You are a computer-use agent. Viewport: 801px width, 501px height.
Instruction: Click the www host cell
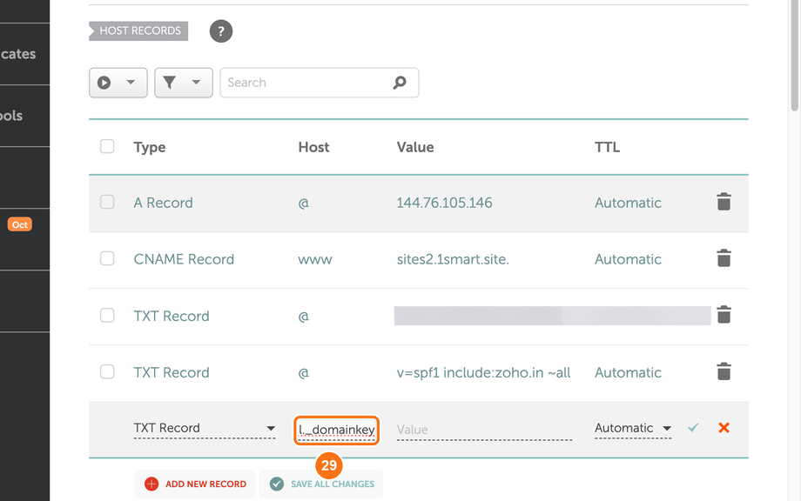tap(315, 260)
